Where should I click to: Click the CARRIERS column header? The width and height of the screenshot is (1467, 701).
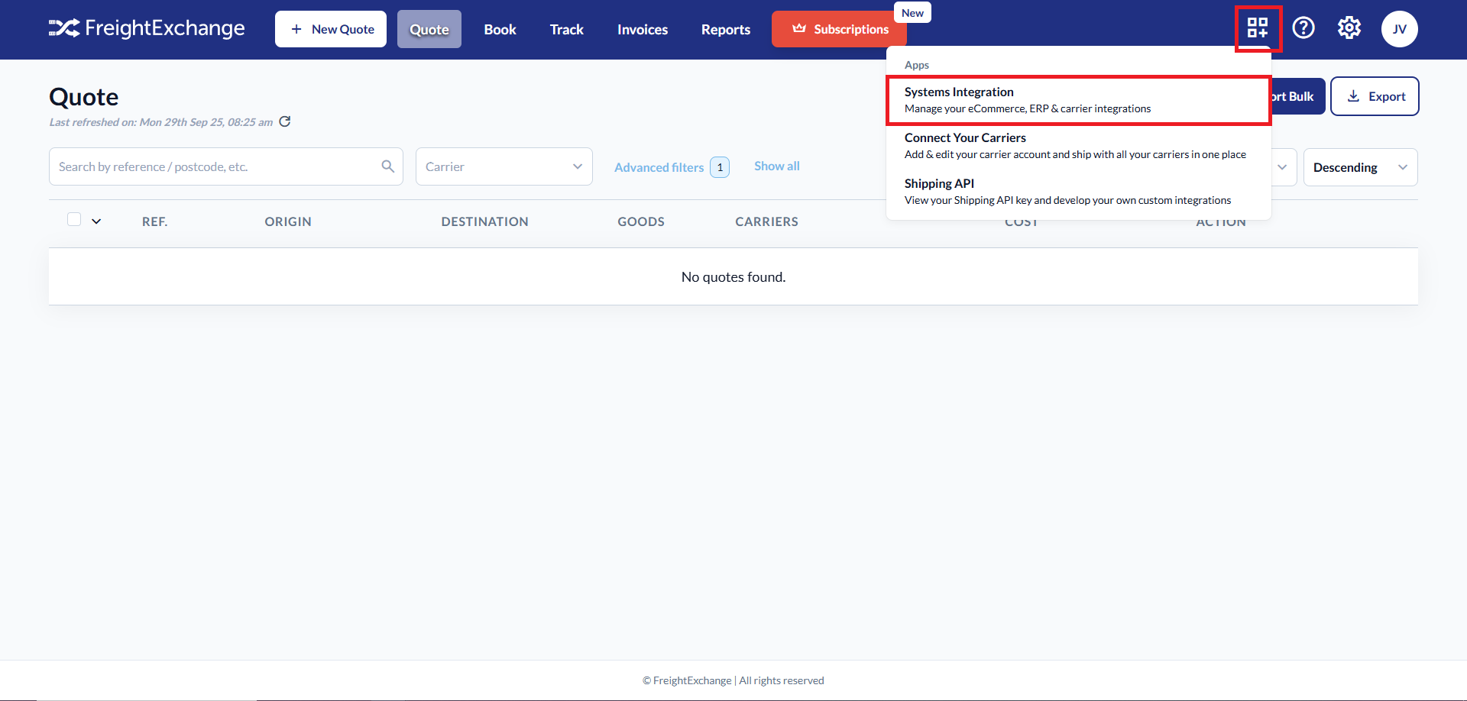766,221
